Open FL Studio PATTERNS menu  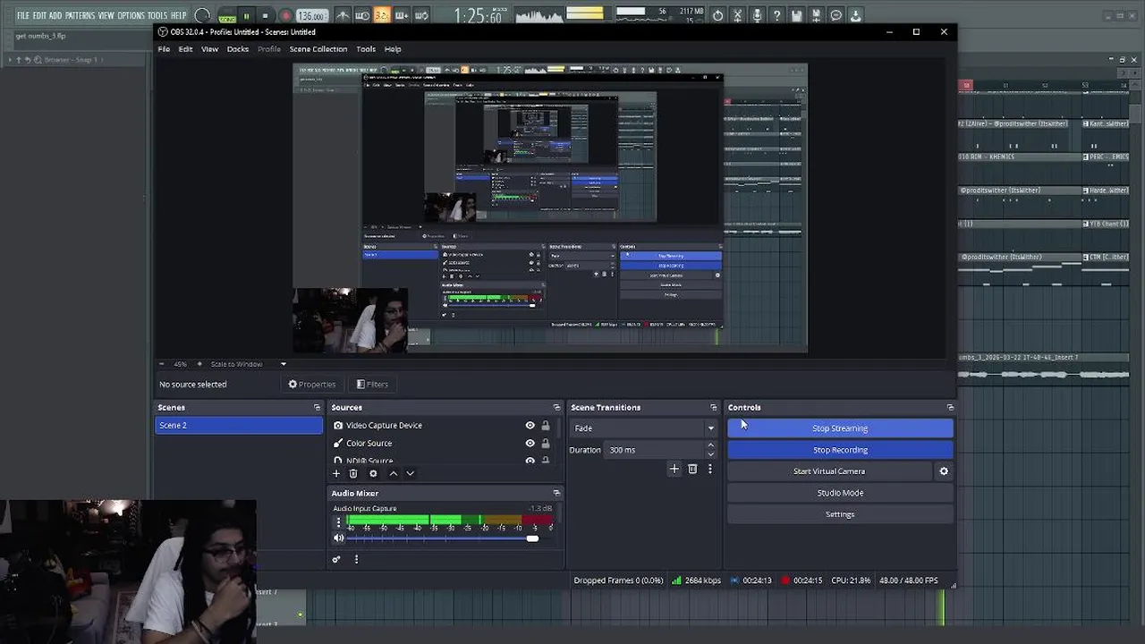coord(80,16)
